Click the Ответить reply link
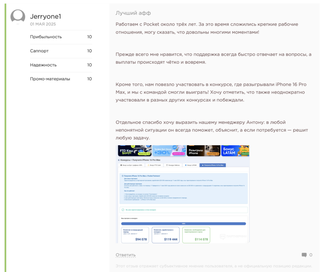Image resolution: width=324 pixels, height=272 pixels. [x=126, y=255]
